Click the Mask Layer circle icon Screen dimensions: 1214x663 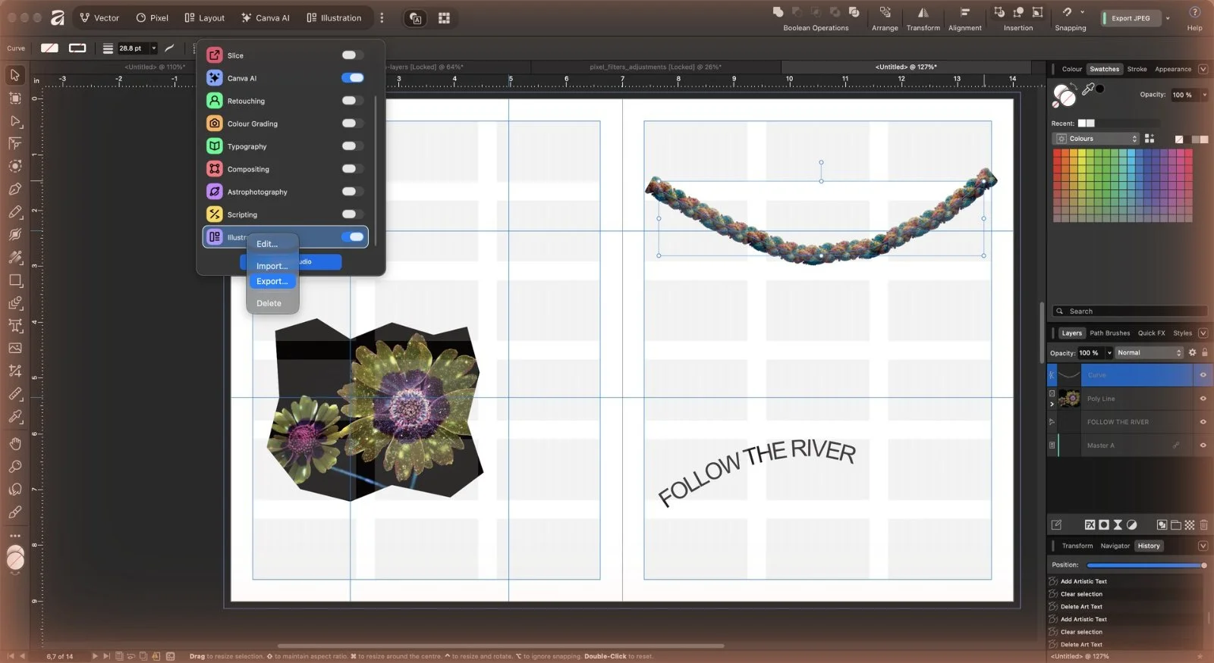click(x=1104, y=524)
